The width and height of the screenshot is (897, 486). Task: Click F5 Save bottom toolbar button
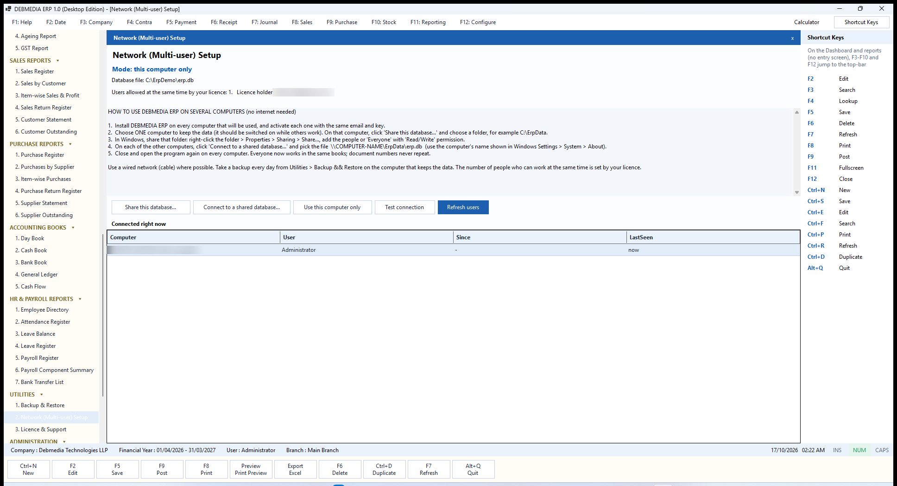click(x=117, y=469)
